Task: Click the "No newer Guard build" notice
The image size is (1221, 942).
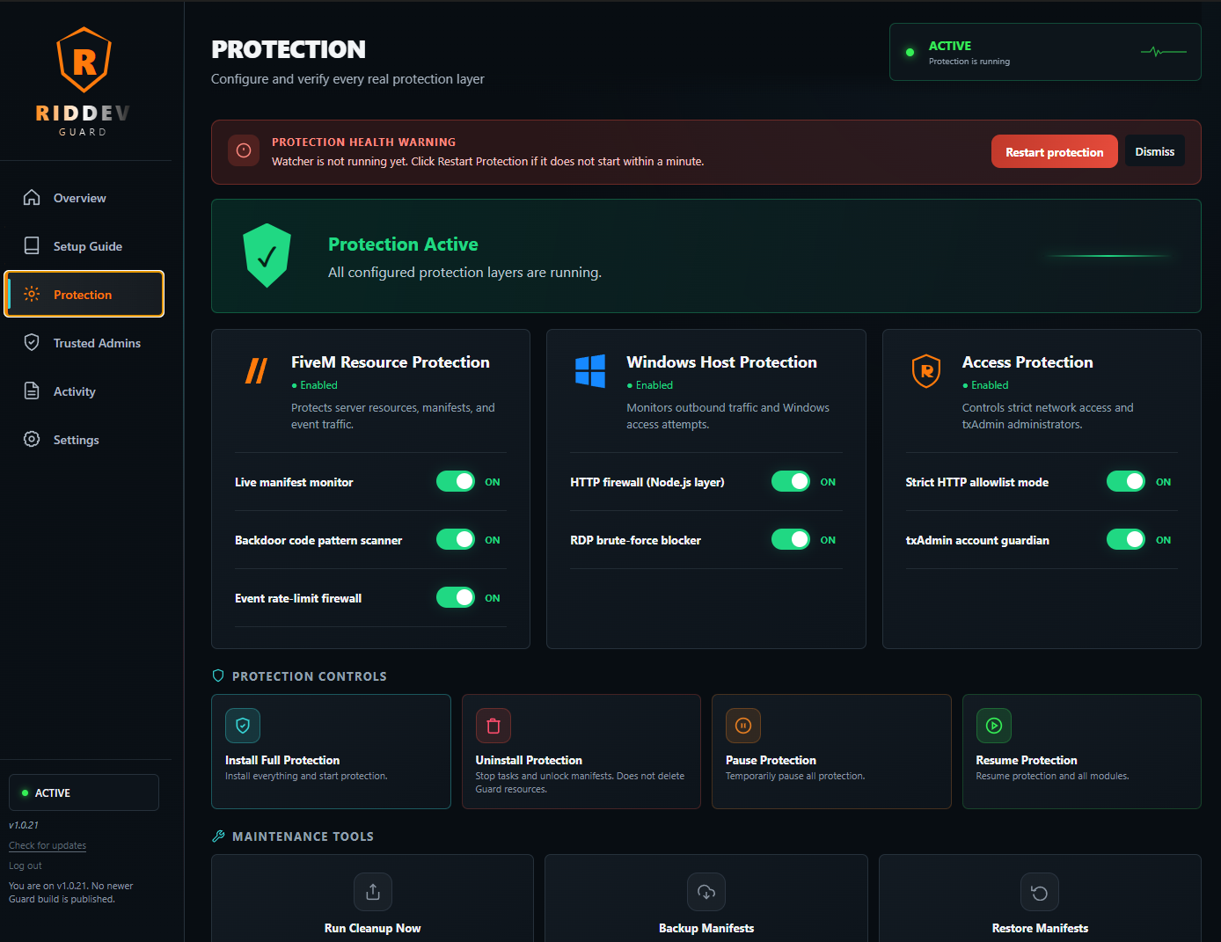Action: pos(71,893)
